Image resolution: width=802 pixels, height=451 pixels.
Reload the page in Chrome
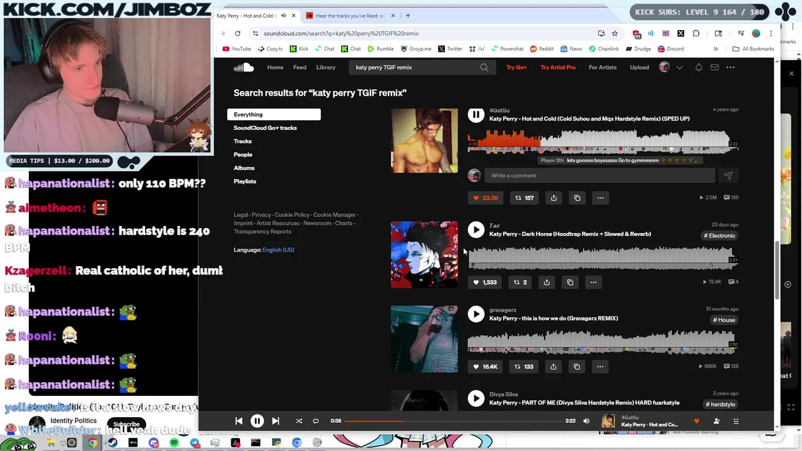pos(237,33)
